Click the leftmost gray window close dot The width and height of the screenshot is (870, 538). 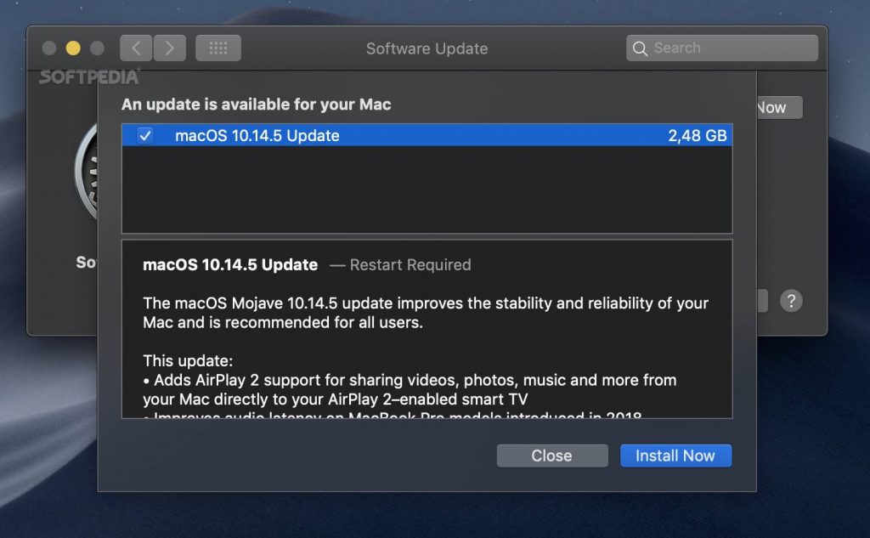point(49,48)
